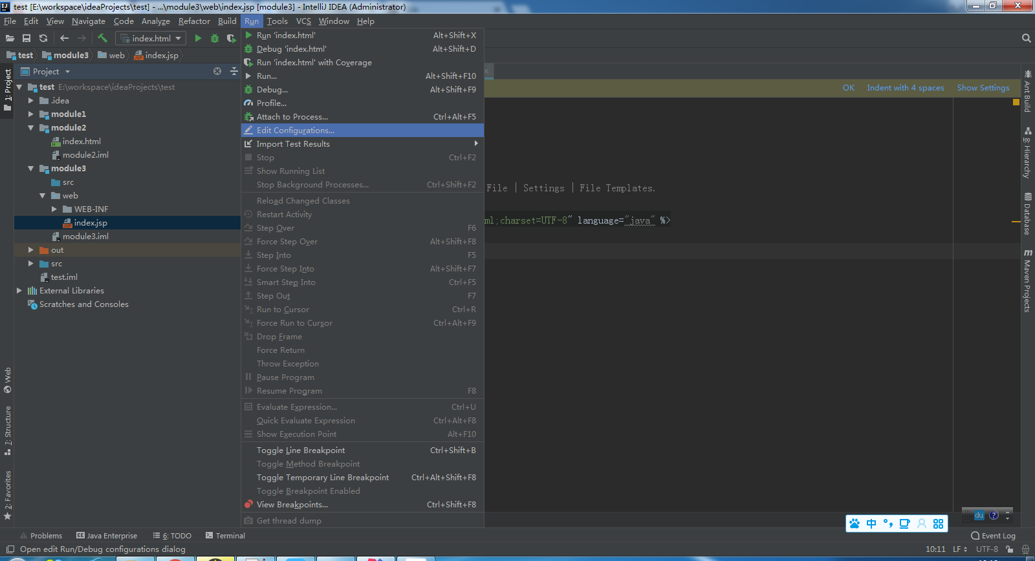The image size is (1035, 561).
Task: Open the Web tool window
Action: point(8,380)
